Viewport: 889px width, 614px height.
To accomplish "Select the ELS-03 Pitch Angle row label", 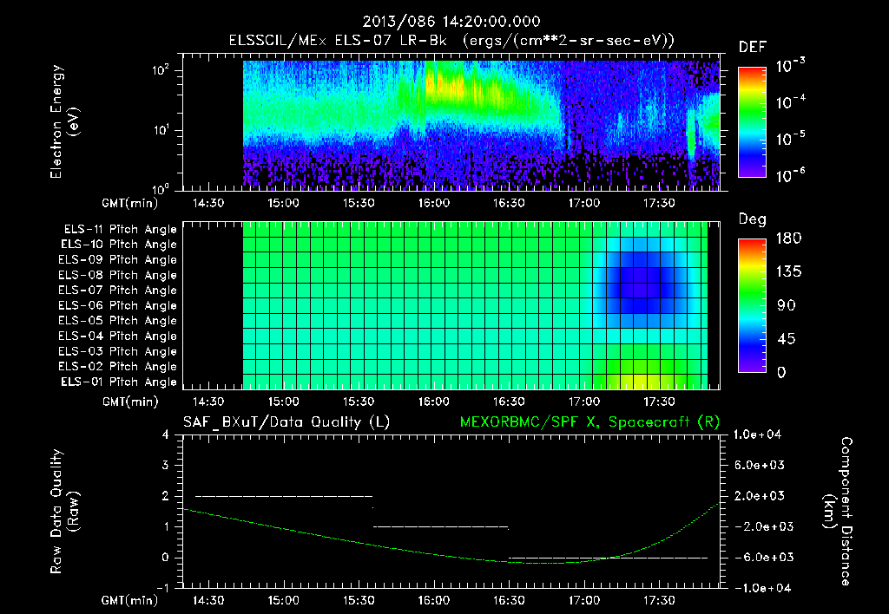I will (117, 352).
